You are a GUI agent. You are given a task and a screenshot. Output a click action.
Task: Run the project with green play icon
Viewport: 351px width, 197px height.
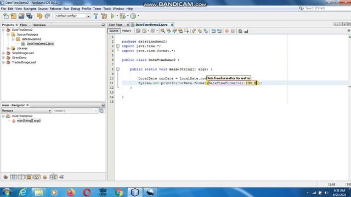112,16
